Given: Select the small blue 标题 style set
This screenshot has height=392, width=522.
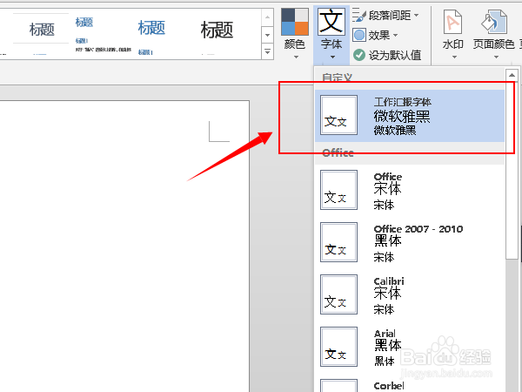Looking at the screenshot, I should pos(104,33).
